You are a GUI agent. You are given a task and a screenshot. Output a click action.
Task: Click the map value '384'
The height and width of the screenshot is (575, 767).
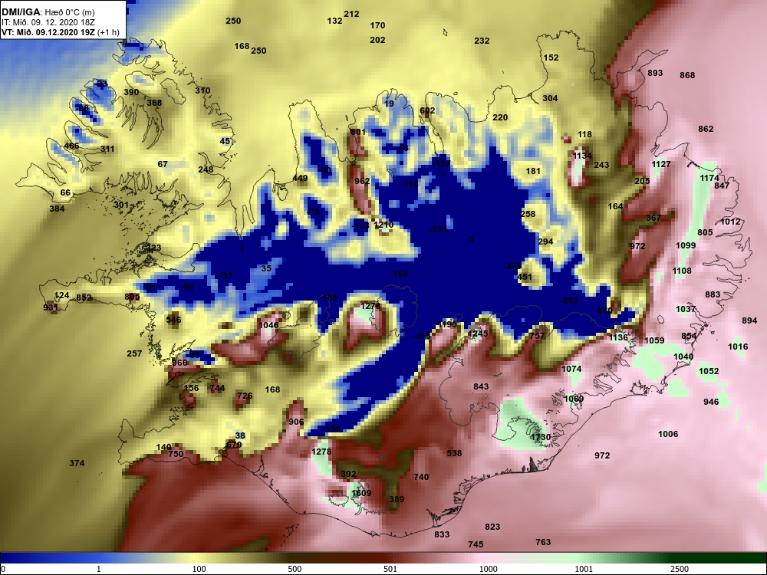click(x=57, y=209)
